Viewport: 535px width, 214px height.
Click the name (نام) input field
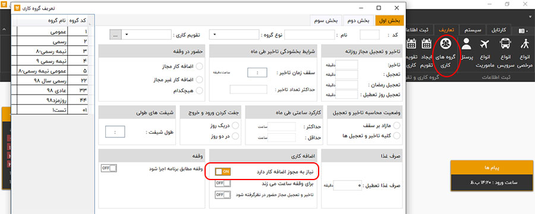point(310,35)
